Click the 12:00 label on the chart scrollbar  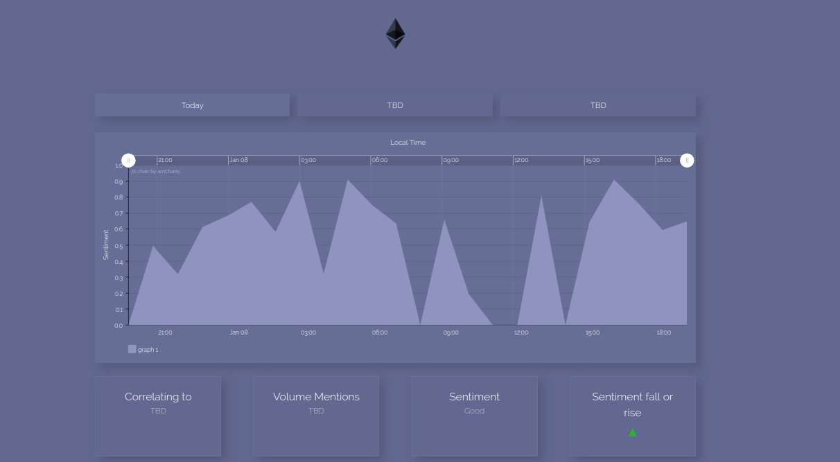(521, 160)
